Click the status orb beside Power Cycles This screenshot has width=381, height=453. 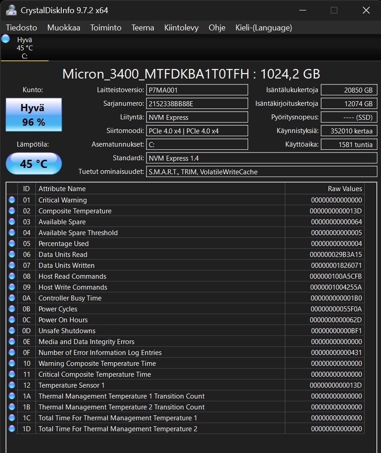click(x=12, y=309)
